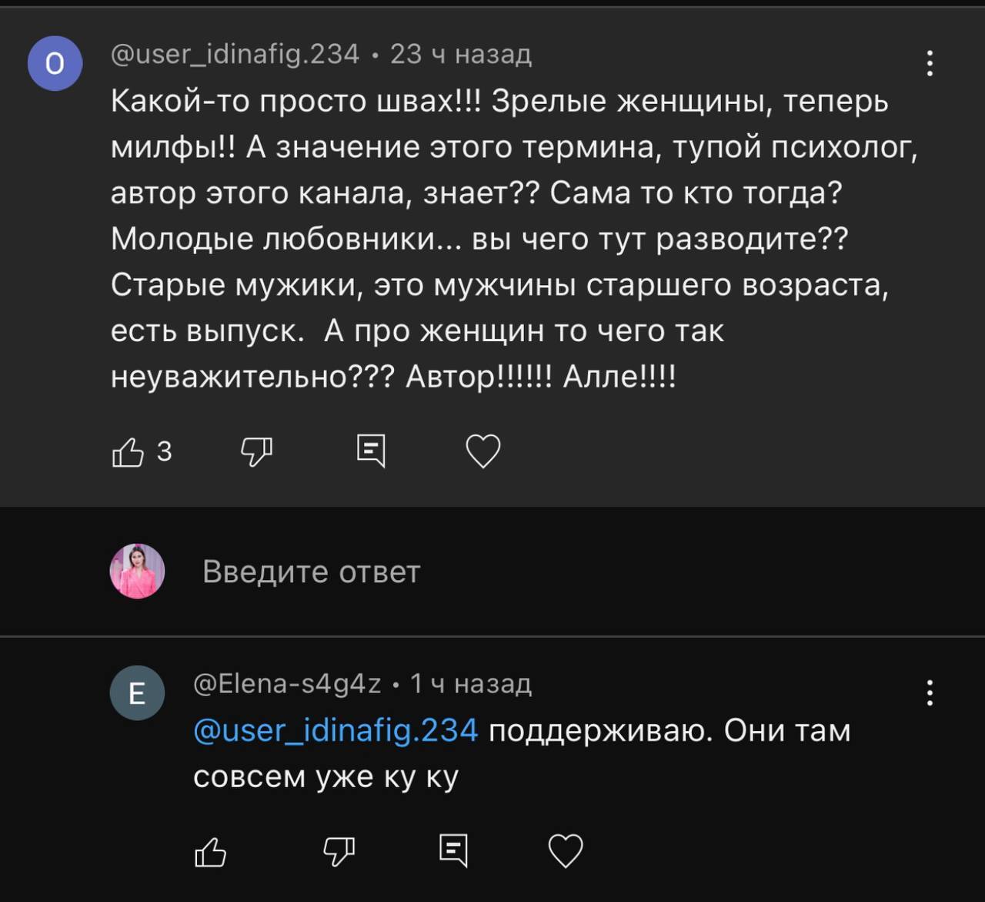Focus the "Введите ответ" reply field

[312, 572]
